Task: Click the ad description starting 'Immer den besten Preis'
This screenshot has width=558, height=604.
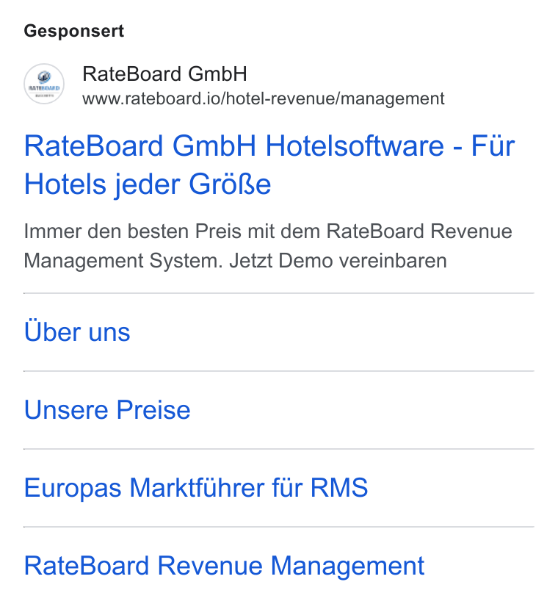Action: coord(268,245)
